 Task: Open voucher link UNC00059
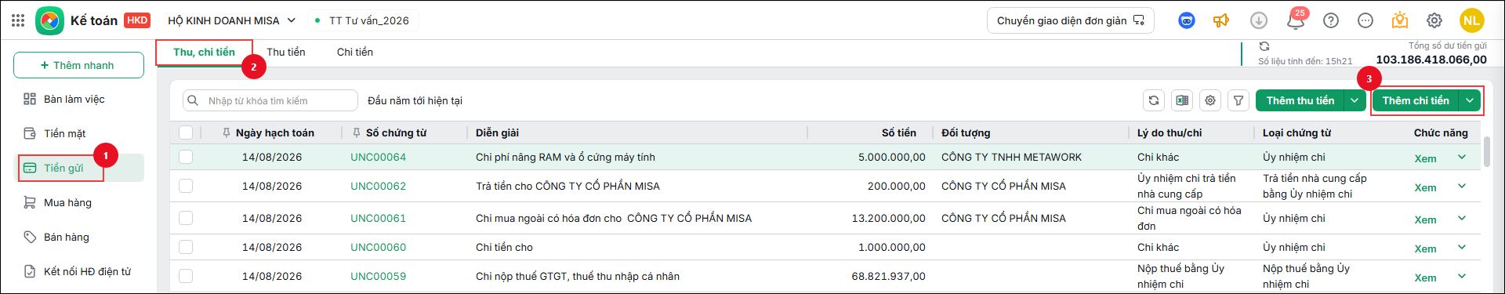(378, 276)
